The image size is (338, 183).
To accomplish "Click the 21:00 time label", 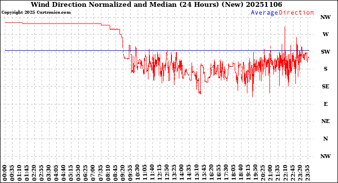I will pyautogui.click(x=270, y=173).
